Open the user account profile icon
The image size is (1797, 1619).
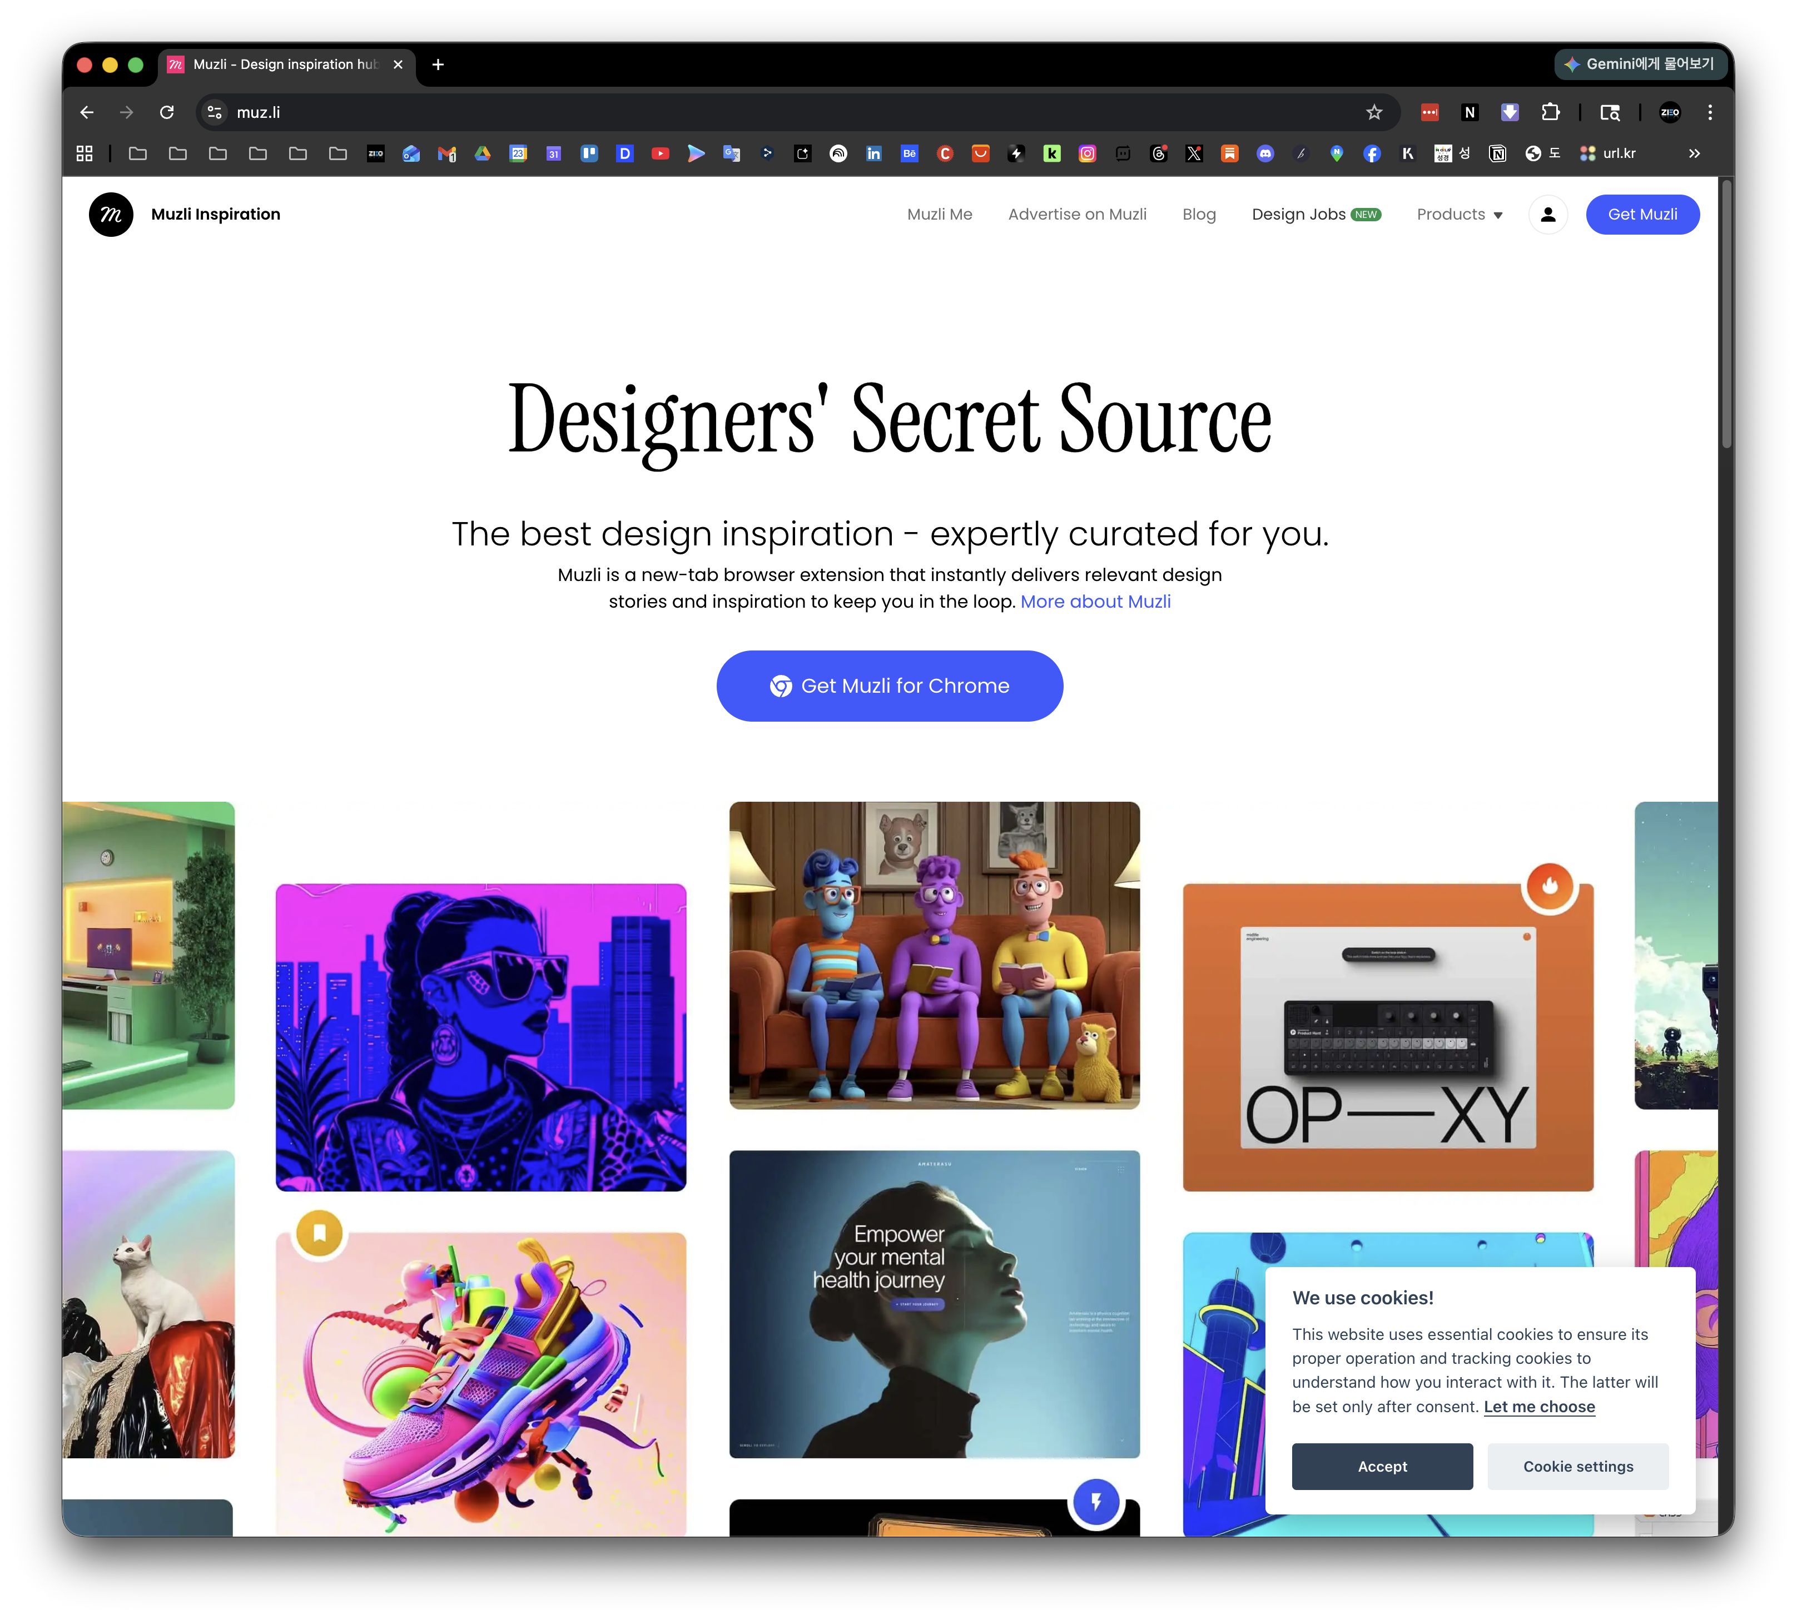coord(1548,215)
